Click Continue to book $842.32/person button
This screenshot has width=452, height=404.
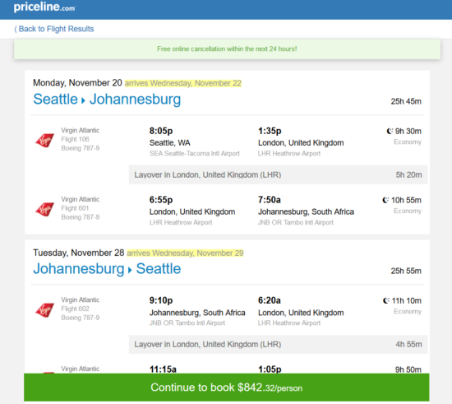click(226, 388)
